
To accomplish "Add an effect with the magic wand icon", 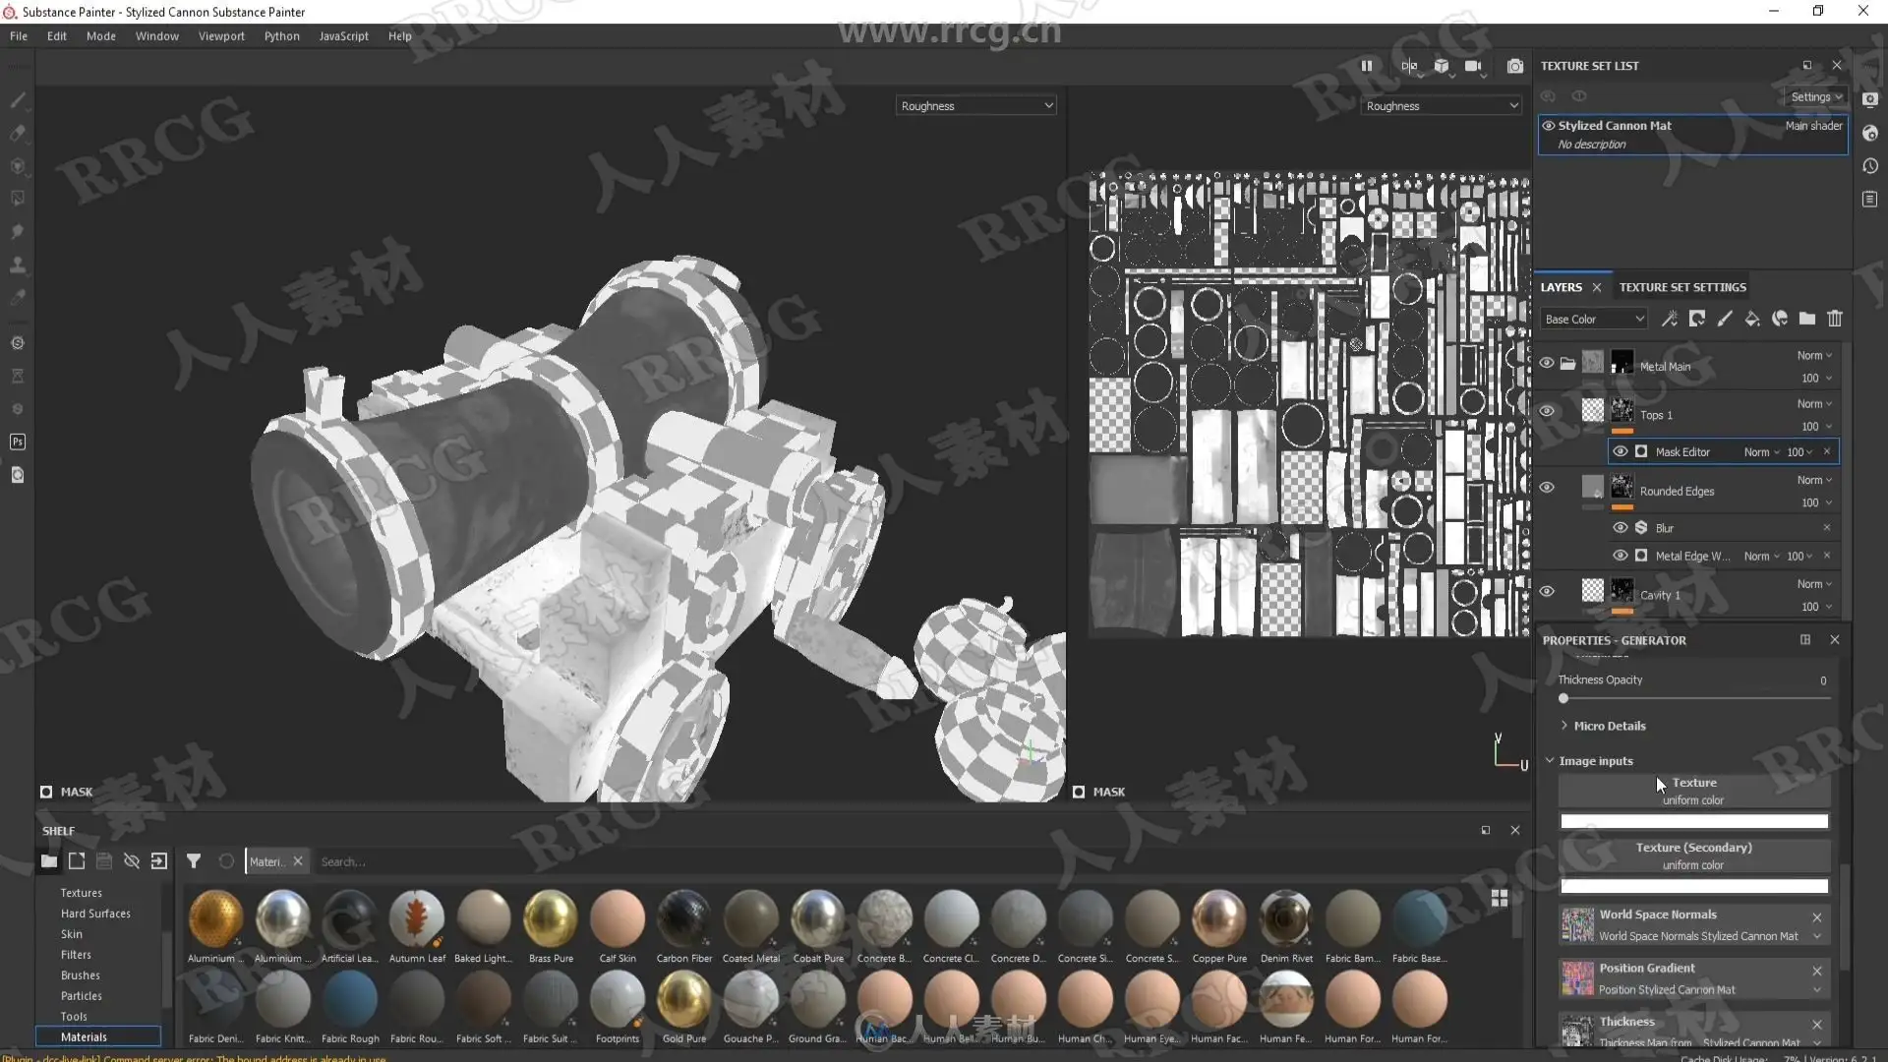I will (x=1669, y=319).
